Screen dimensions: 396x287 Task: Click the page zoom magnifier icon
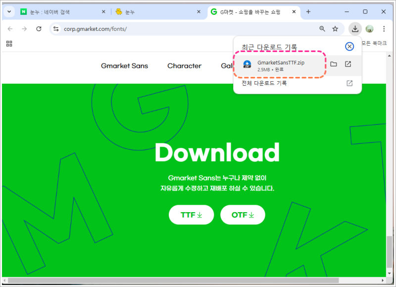point(322,29)
